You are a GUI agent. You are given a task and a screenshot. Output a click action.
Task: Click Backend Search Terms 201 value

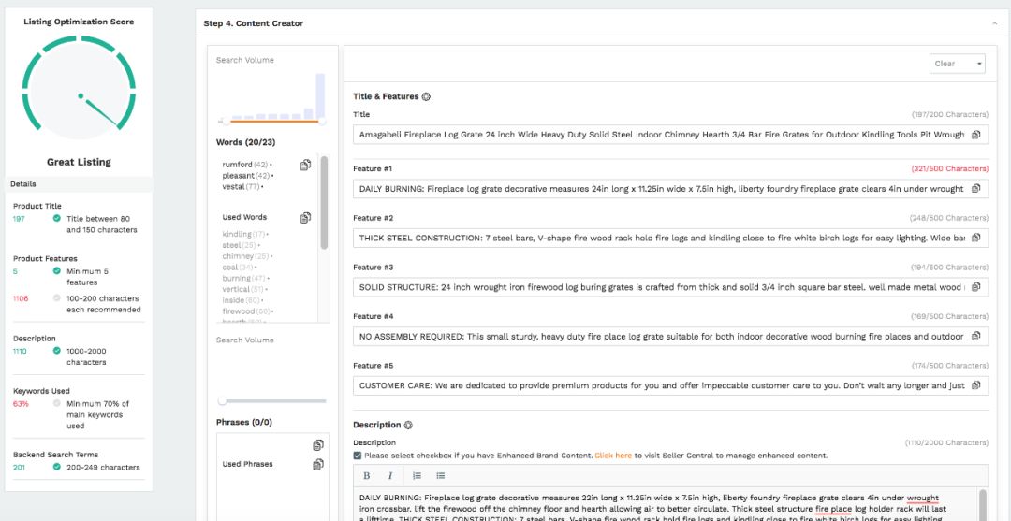point(20,468)
